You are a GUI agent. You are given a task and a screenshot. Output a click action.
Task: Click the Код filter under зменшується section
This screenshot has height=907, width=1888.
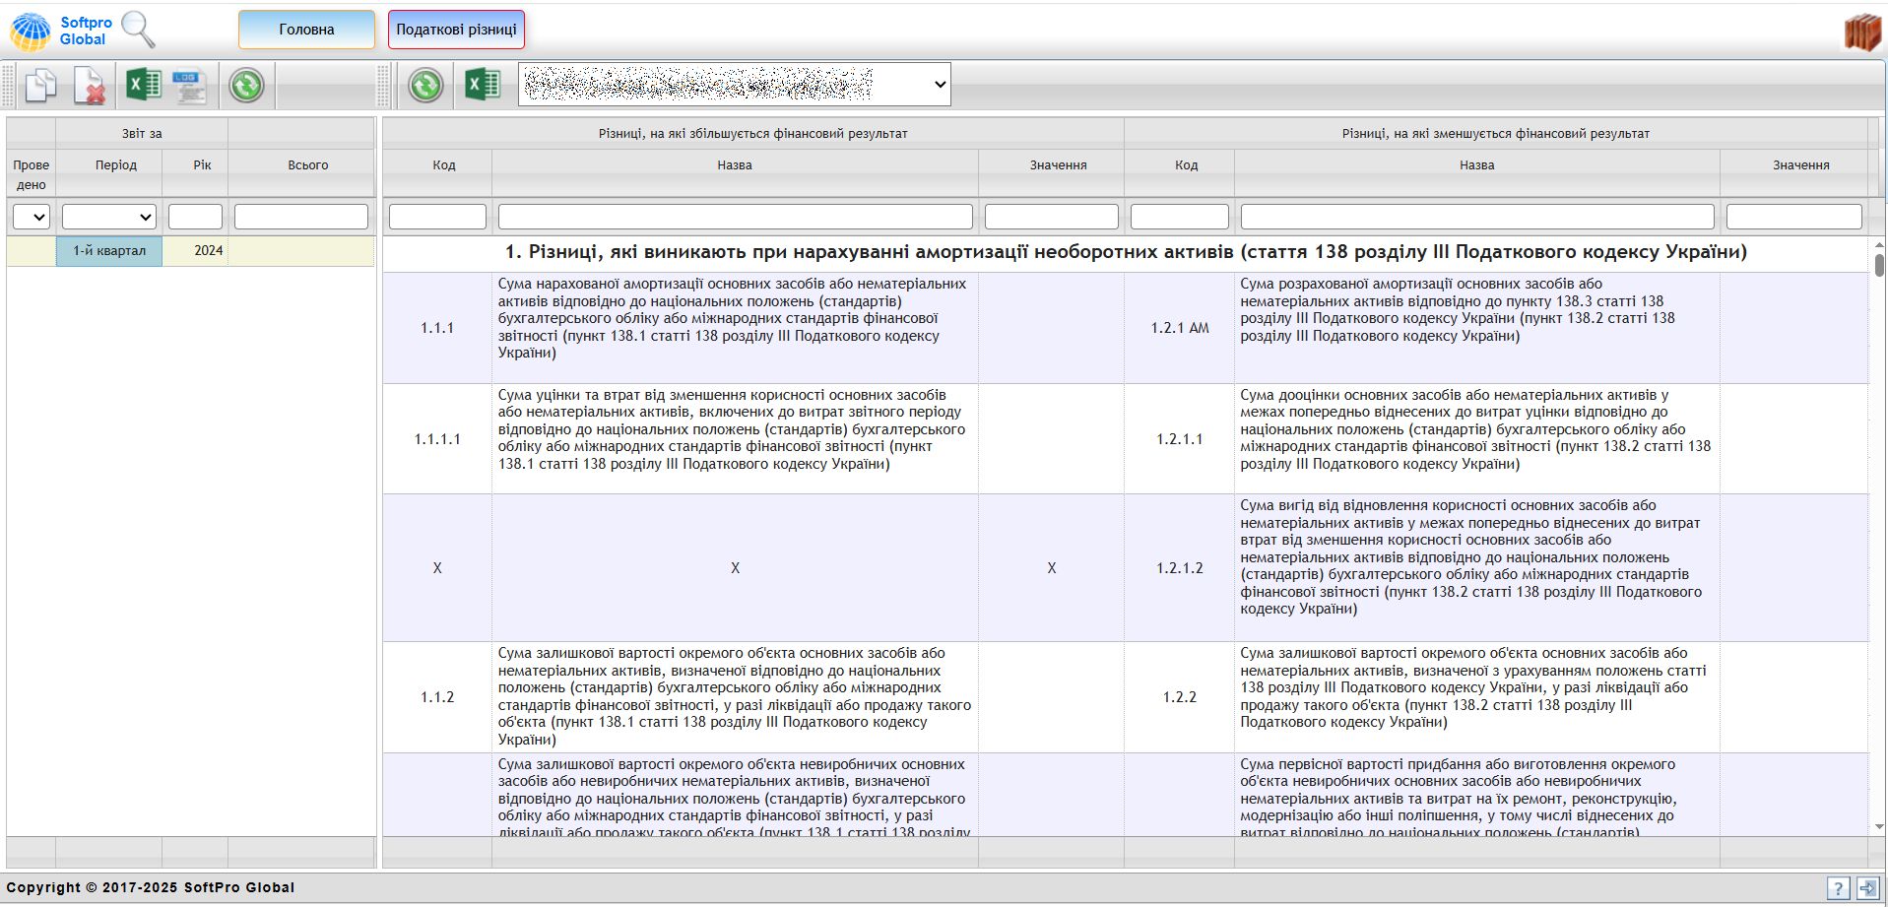click(1180, 217)
